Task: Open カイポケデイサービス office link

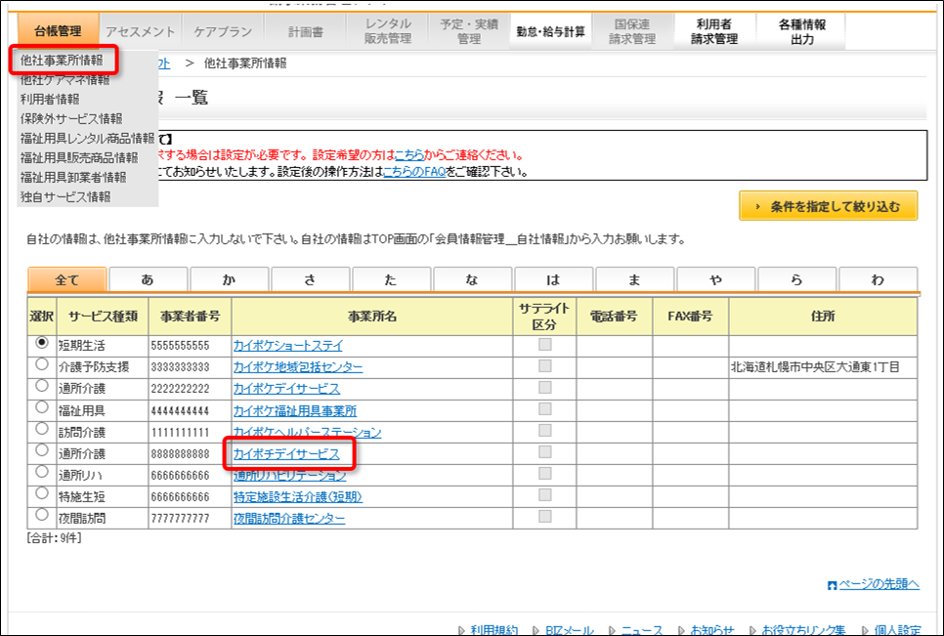Action: coord(286,389)
